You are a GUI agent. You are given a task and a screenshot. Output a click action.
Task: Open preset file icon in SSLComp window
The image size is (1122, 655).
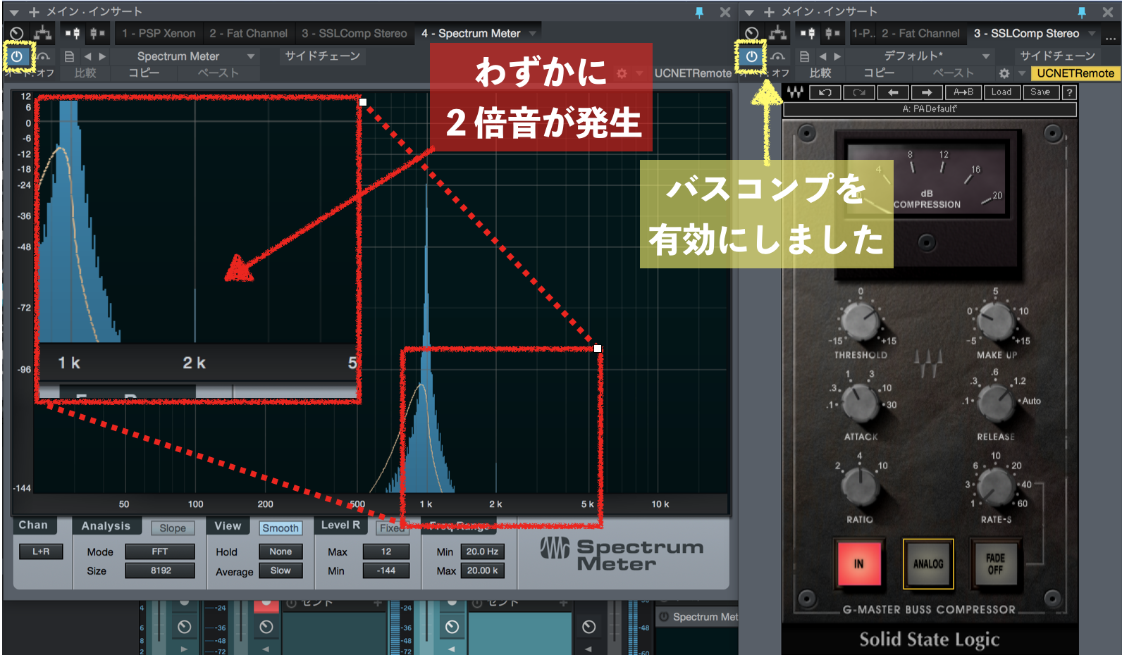click(804, 56)
